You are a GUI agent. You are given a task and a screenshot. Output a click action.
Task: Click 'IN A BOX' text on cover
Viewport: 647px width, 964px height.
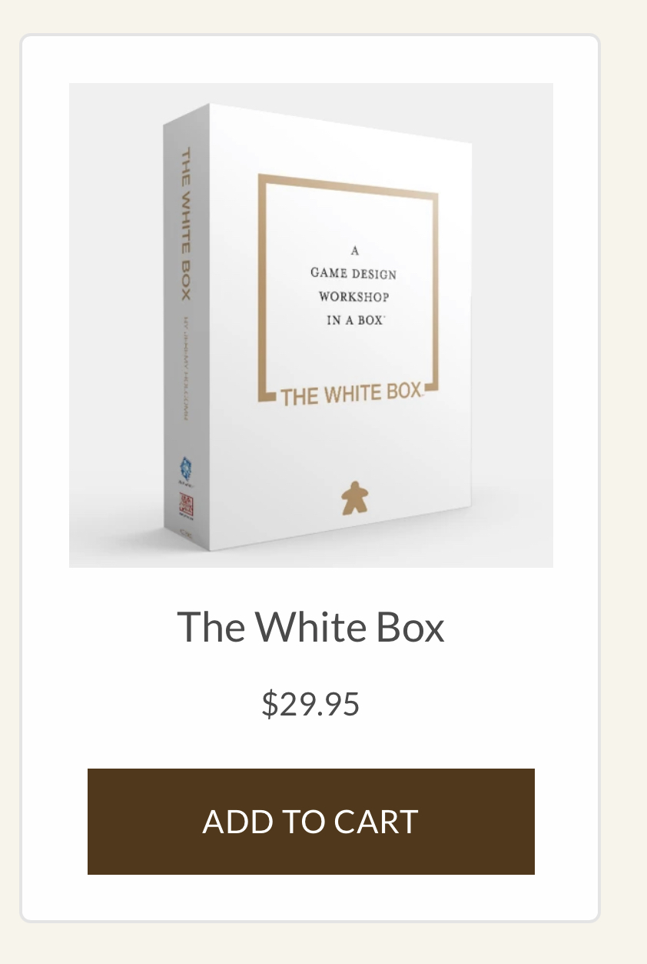355,320
